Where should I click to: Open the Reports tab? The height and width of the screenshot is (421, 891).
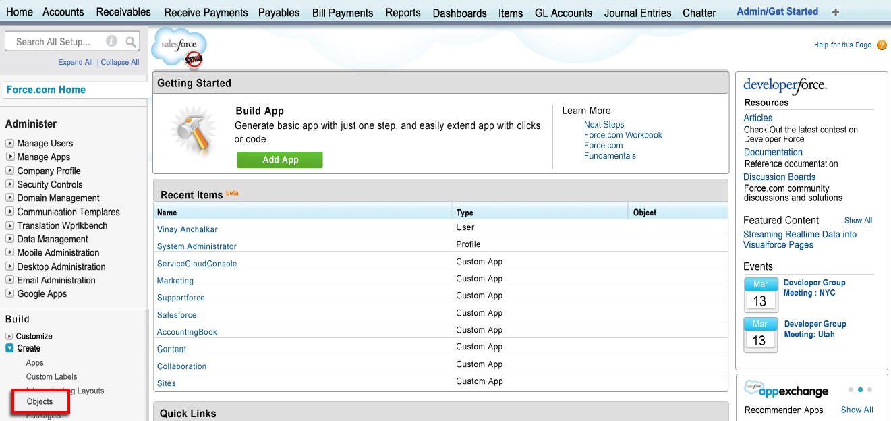pyautogui.click(x=403, y=13)
